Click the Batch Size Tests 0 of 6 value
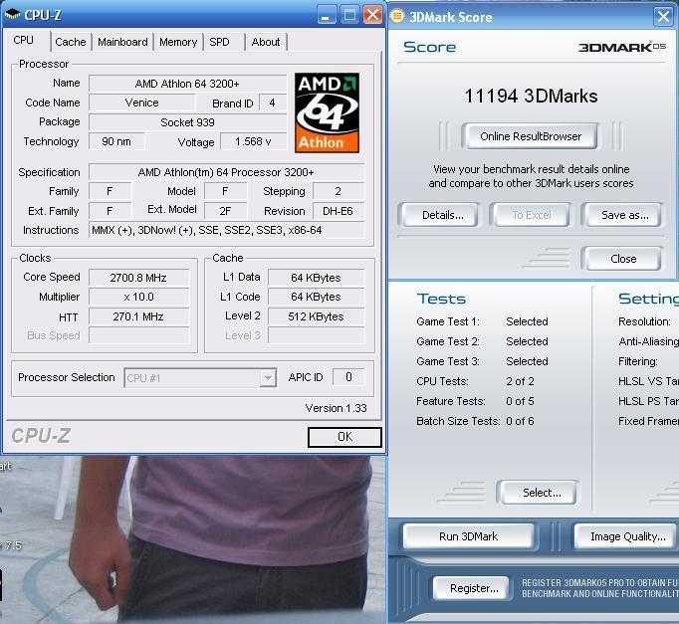679x624 pixels. pyautogui.click(x=520, y=421)
